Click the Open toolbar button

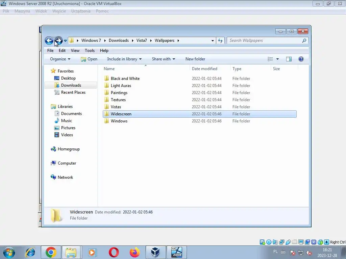tap(89, 59)
